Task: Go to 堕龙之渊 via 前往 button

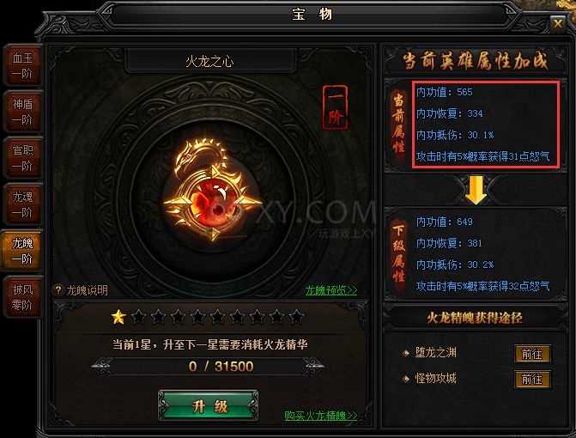Action: point(532,354)
